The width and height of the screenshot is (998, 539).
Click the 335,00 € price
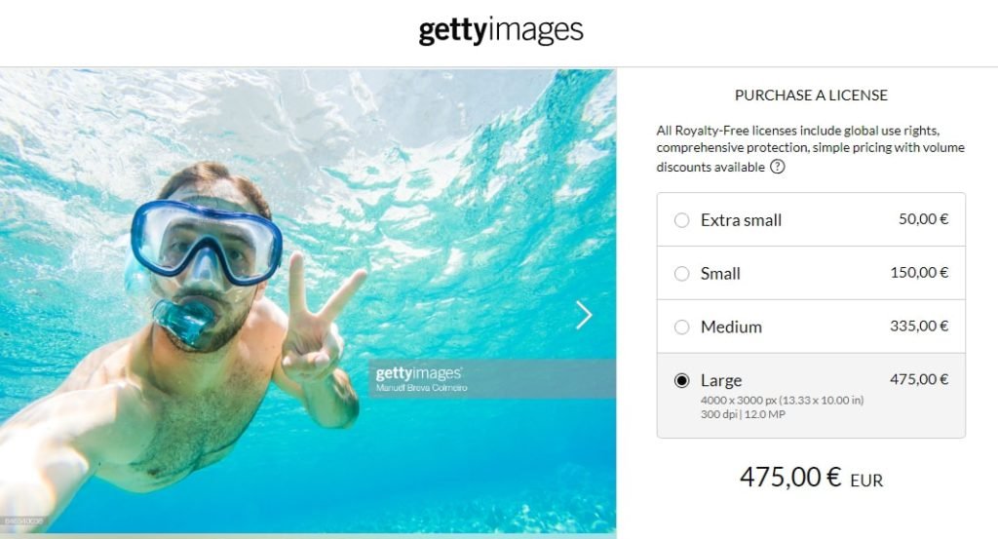tap(919, 326)
